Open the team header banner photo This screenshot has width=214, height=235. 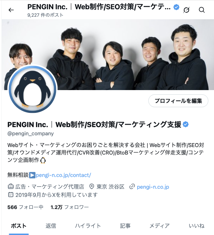(108, 54)
